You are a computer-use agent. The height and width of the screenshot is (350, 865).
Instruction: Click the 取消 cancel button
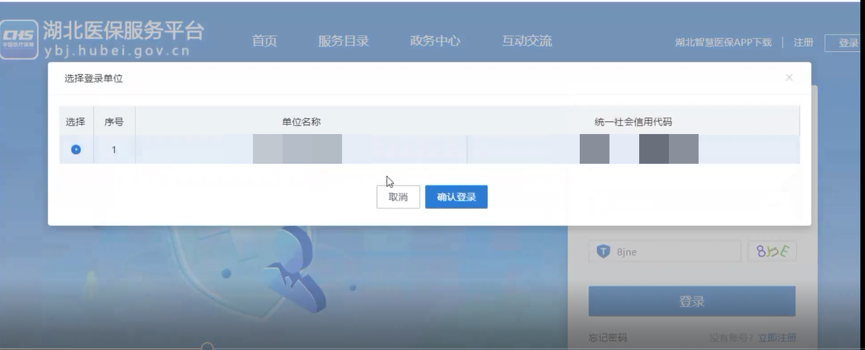click(x=398, y=197)
